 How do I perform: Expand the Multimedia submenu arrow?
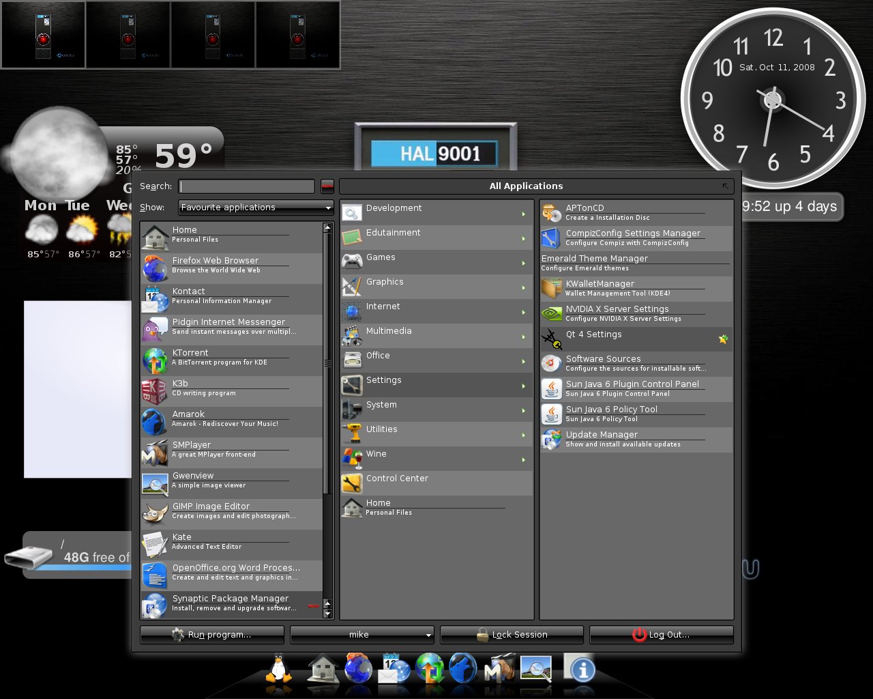coord(524,337)
